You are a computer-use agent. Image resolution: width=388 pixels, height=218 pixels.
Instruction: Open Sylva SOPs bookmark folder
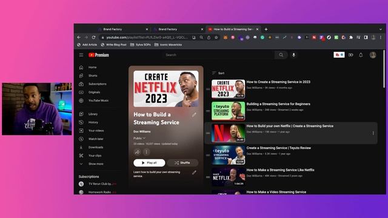pyautogui.click(x=140, y=45)
